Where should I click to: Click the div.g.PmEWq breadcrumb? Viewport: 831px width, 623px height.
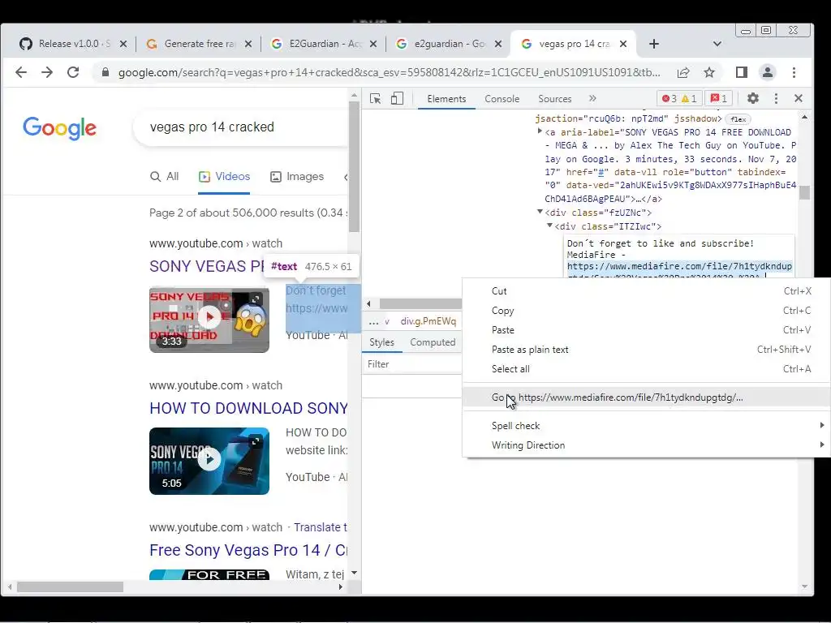click(428, 321)
